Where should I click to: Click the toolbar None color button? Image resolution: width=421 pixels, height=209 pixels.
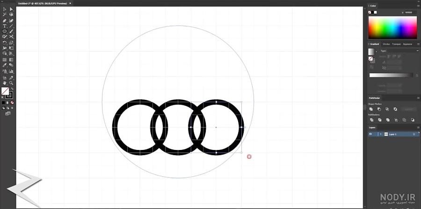(x=12, y=103)
